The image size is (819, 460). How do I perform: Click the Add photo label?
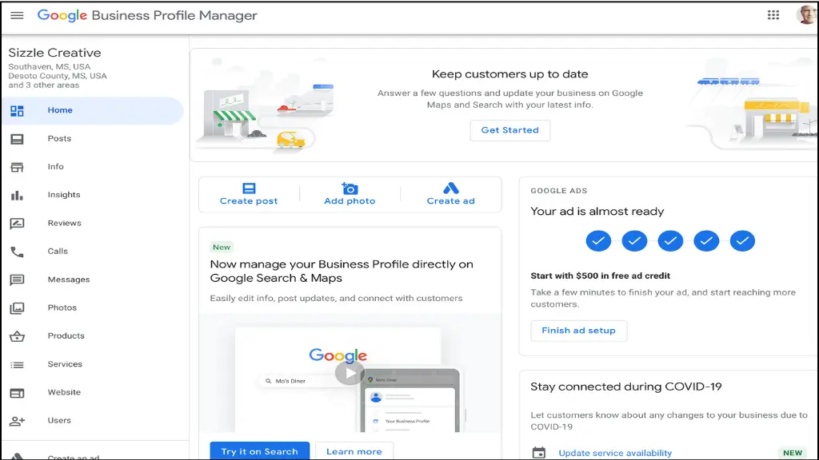pyautogui.click(x=350, y=200)
